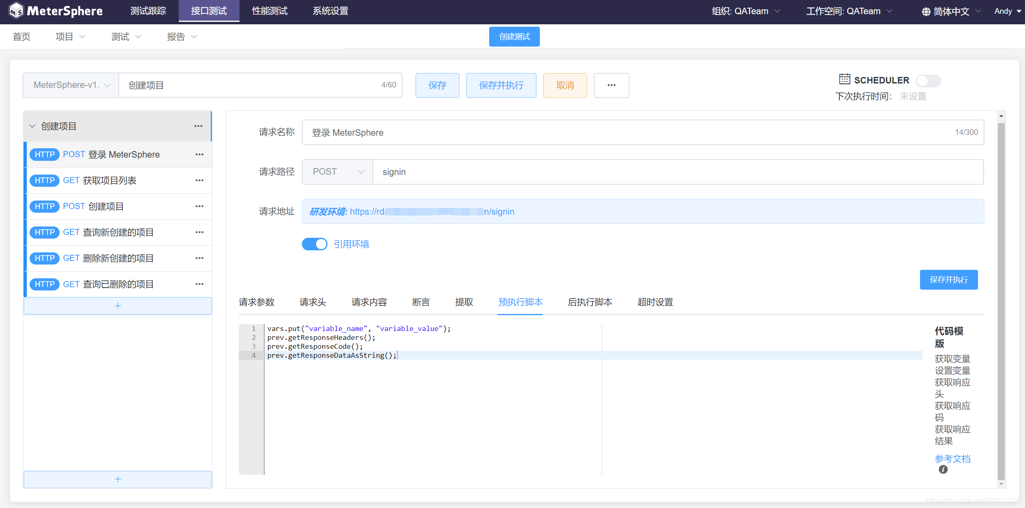Open the top toolbar ellipsis more button
The height and width of the screenshot is (508, 1025).
tap(611, 85)
